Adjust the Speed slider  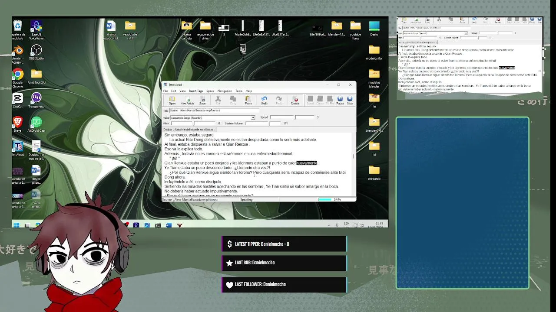[x=292, y=117]
